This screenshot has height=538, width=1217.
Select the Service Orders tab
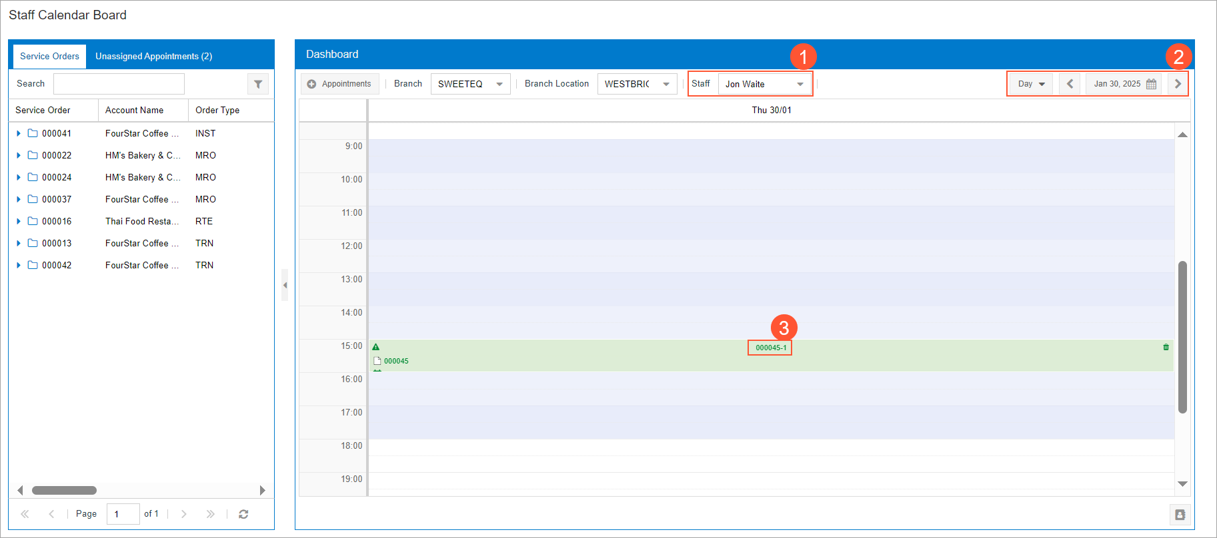coord(49,57)
